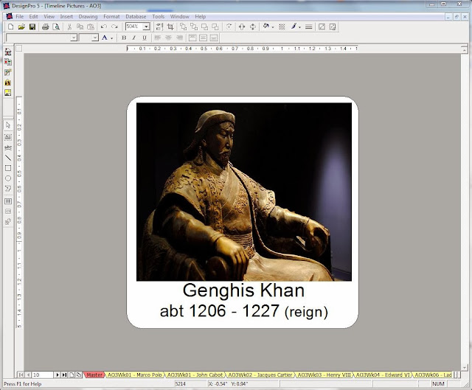The width and height of the screenshot is (472, 390).
Task: Switch to AO3Wk01 - Marco Polo tab
Action: point(134,375)
